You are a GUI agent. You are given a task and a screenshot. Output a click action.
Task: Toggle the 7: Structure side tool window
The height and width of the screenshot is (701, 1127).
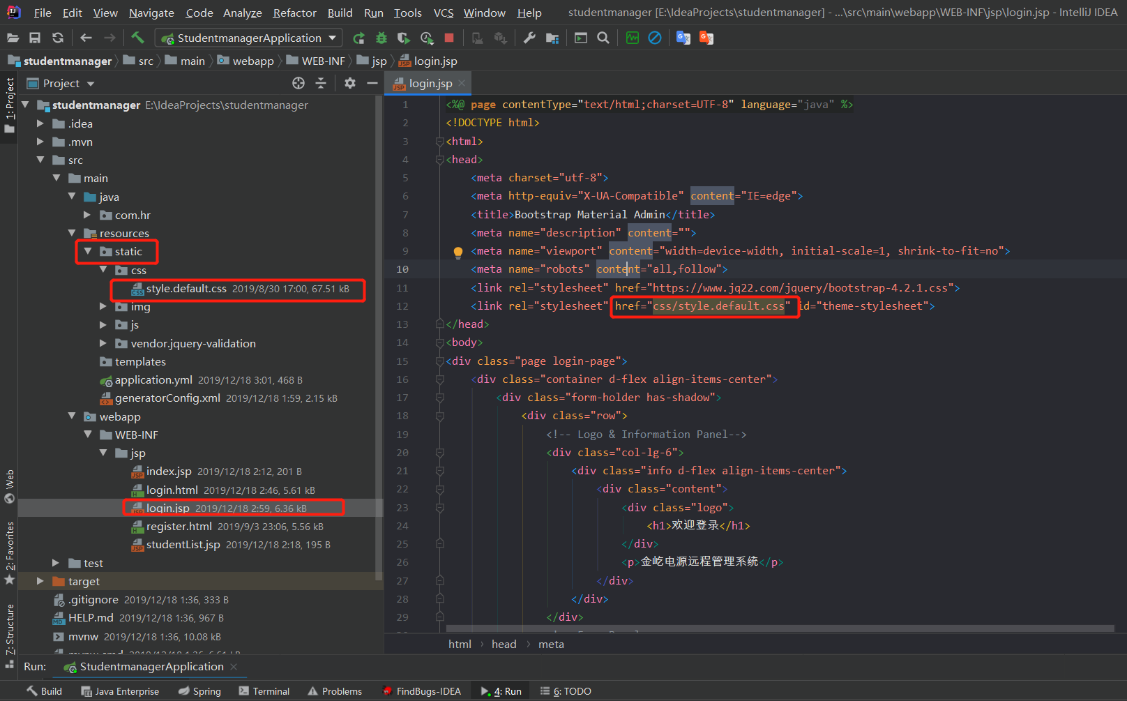coord(9,636)
